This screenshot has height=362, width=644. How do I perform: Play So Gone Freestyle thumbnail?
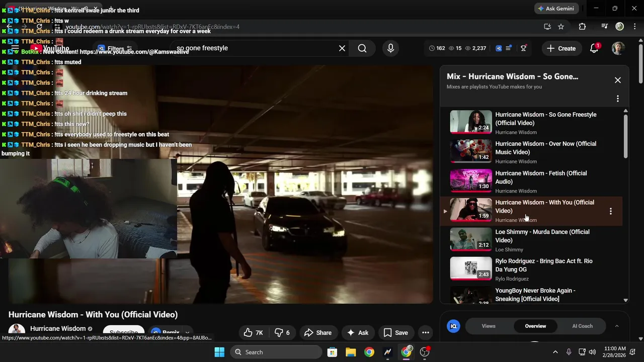tap(471, 122)
